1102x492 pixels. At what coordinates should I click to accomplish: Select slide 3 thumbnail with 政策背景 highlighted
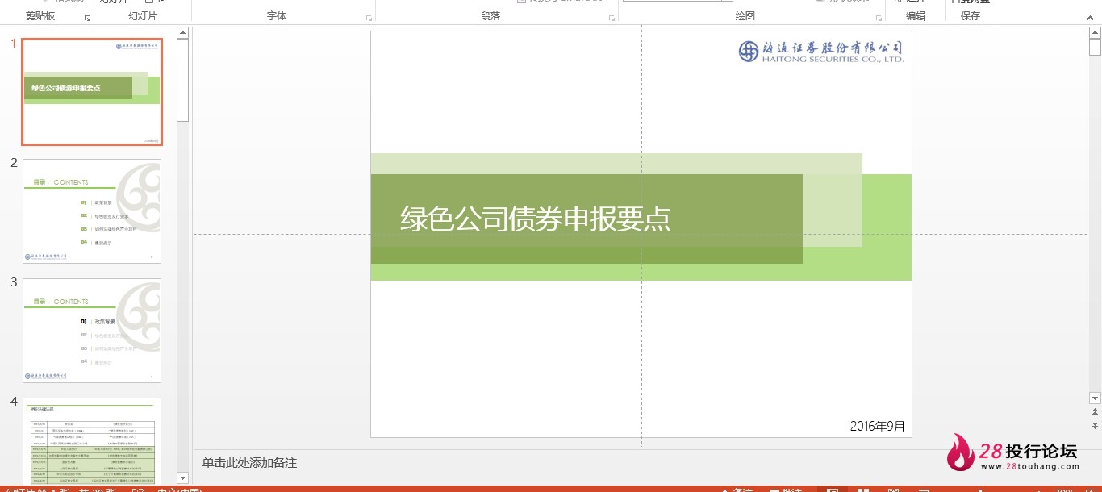92,331
